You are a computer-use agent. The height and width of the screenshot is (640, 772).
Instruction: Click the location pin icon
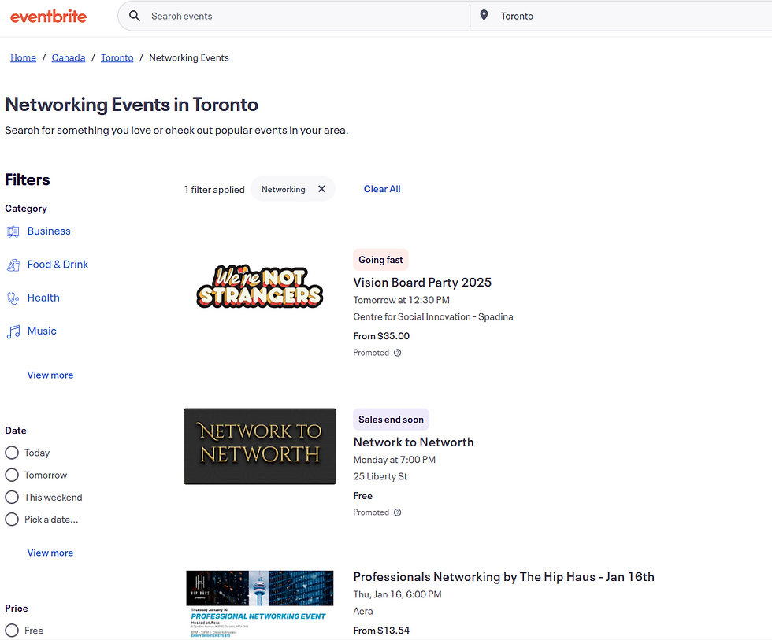pos(484,16)
